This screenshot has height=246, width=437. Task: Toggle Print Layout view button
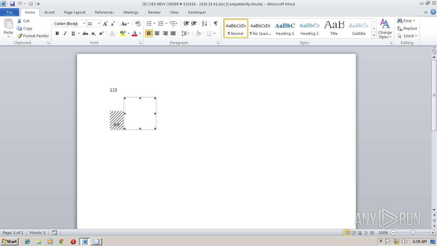[347, 233]
